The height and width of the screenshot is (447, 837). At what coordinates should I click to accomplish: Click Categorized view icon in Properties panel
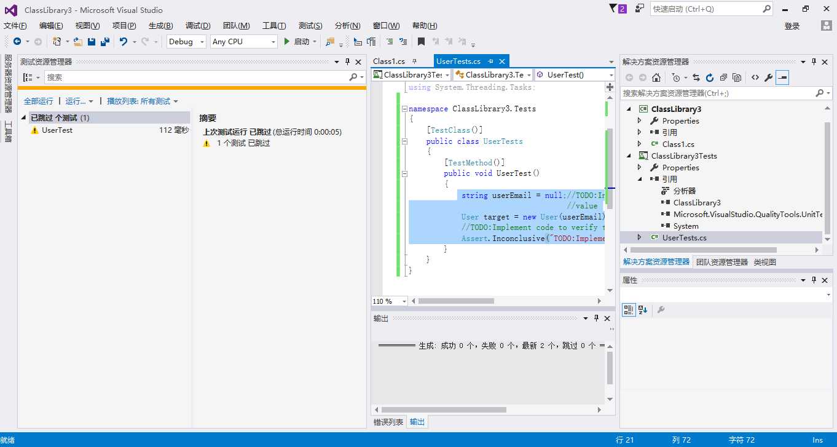[x=628, y=309]
